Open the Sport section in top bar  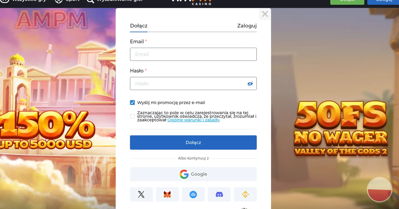pos(67,1)
